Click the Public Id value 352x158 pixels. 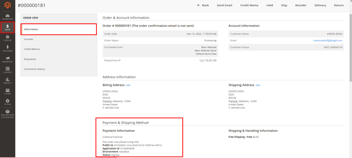tap(138, 145)
